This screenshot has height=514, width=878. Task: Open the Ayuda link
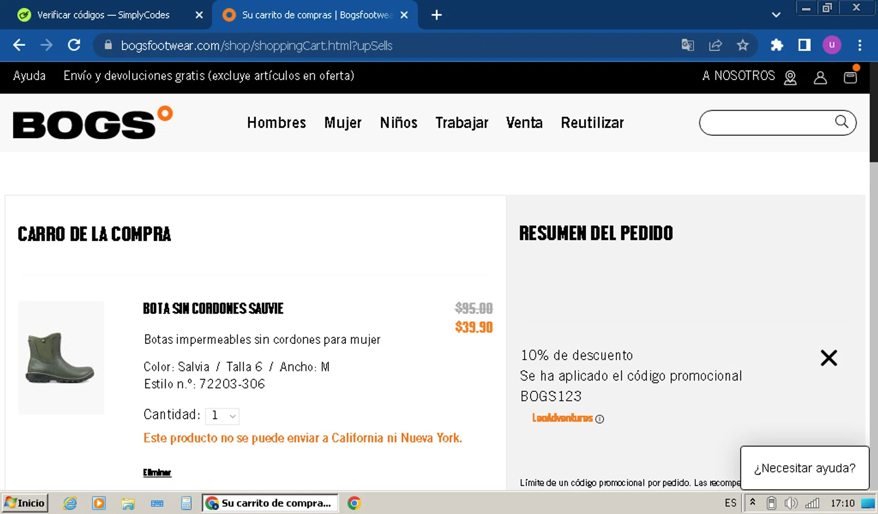pyautogui.click(x=29, y=75)
